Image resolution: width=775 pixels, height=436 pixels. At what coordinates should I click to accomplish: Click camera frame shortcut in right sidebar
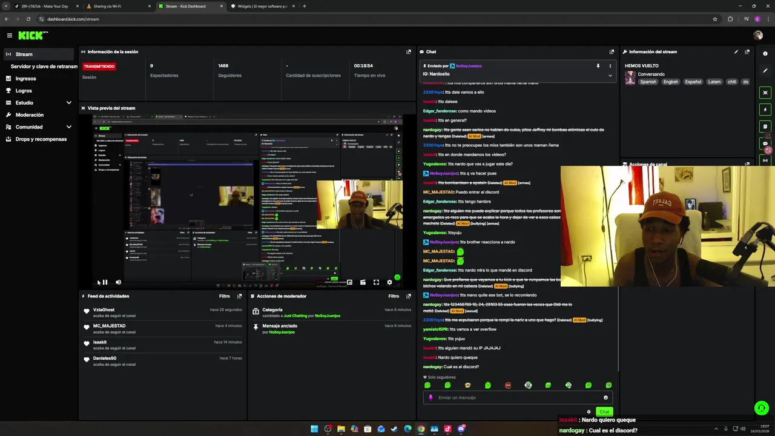[x=765, y=93]
